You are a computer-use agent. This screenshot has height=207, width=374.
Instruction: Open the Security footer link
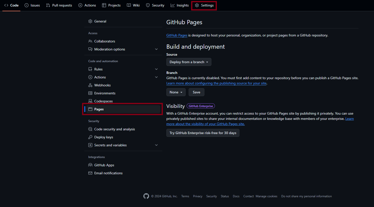[x=212, y=196]
